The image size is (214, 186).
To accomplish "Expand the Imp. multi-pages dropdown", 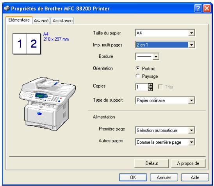I will [x=165, y=45].
